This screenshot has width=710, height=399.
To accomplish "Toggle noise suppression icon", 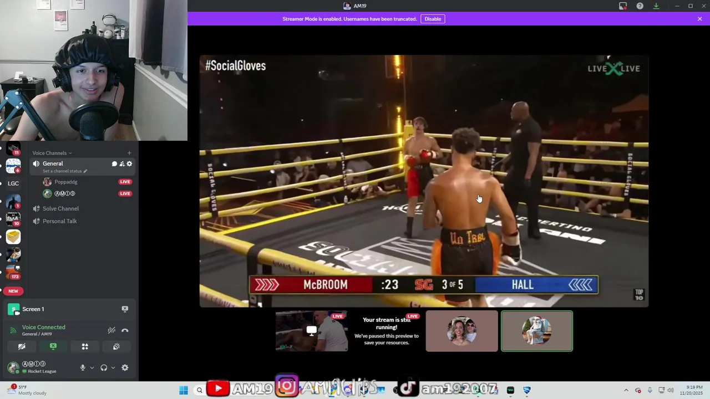I will pos(111,330).
